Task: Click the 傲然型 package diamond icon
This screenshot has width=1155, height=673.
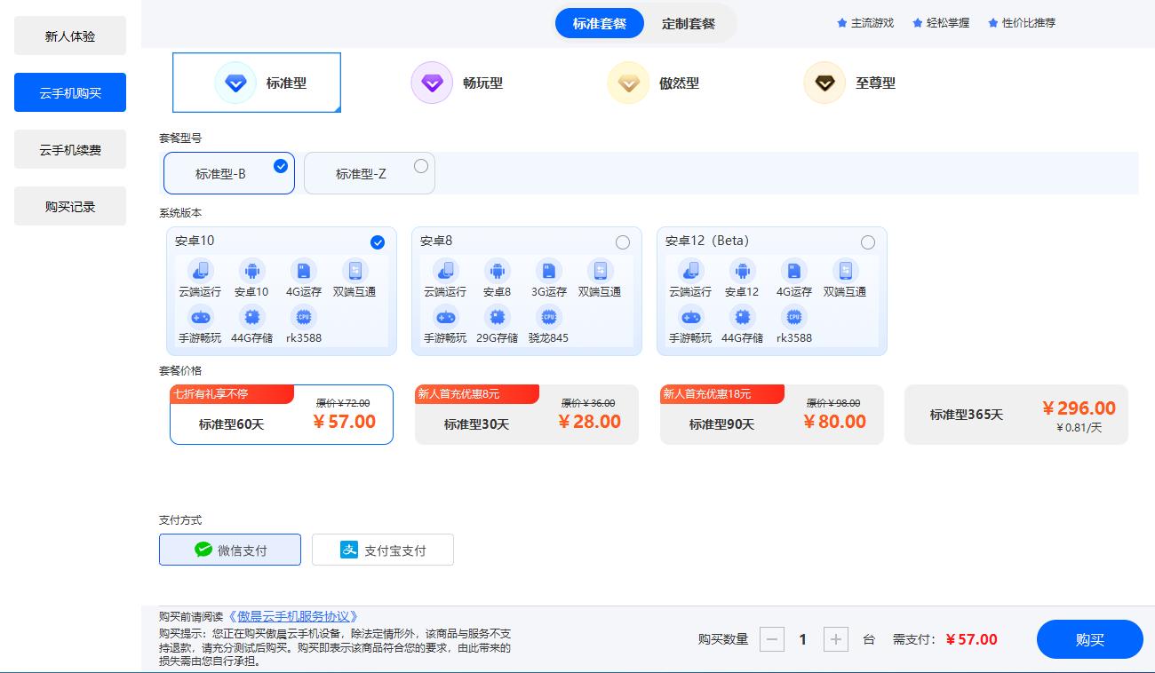Action: click(x=628, y=83)
